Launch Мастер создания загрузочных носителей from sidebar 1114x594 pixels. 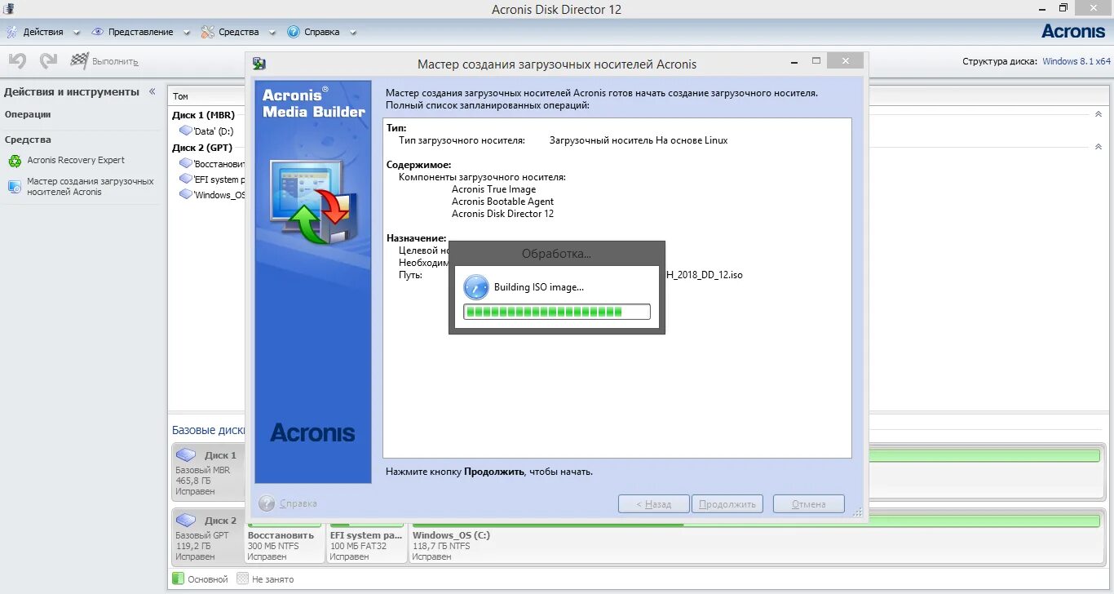[x=91, y=186]
